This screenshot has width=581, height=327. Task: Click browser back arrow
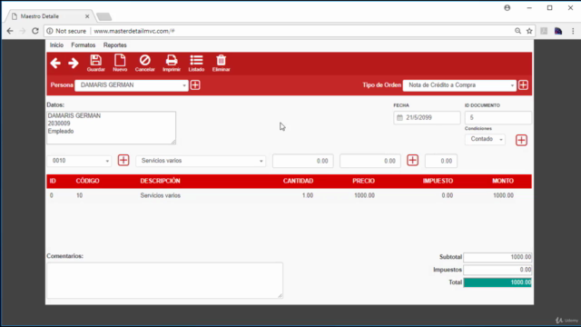10,31
